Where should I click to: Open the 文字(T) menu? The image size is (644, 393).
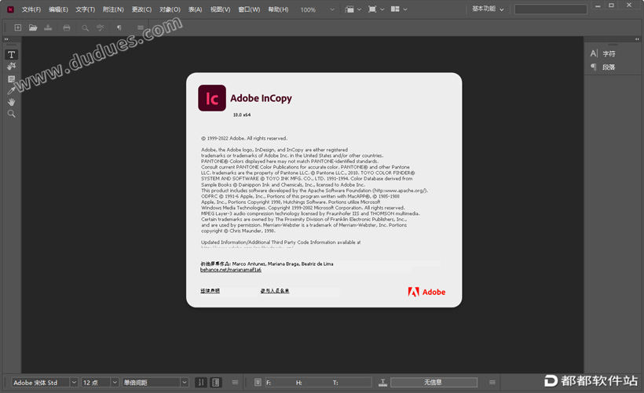[x=85, y=9]
